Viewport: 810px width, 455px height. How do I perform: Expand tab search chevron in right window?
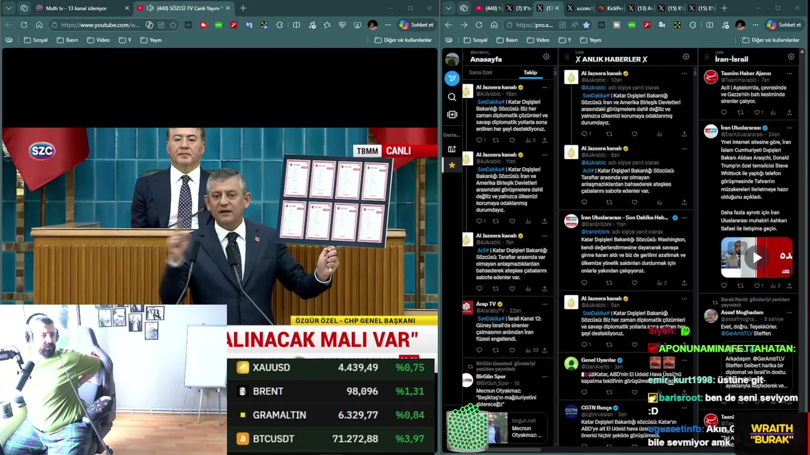(449, 8)
